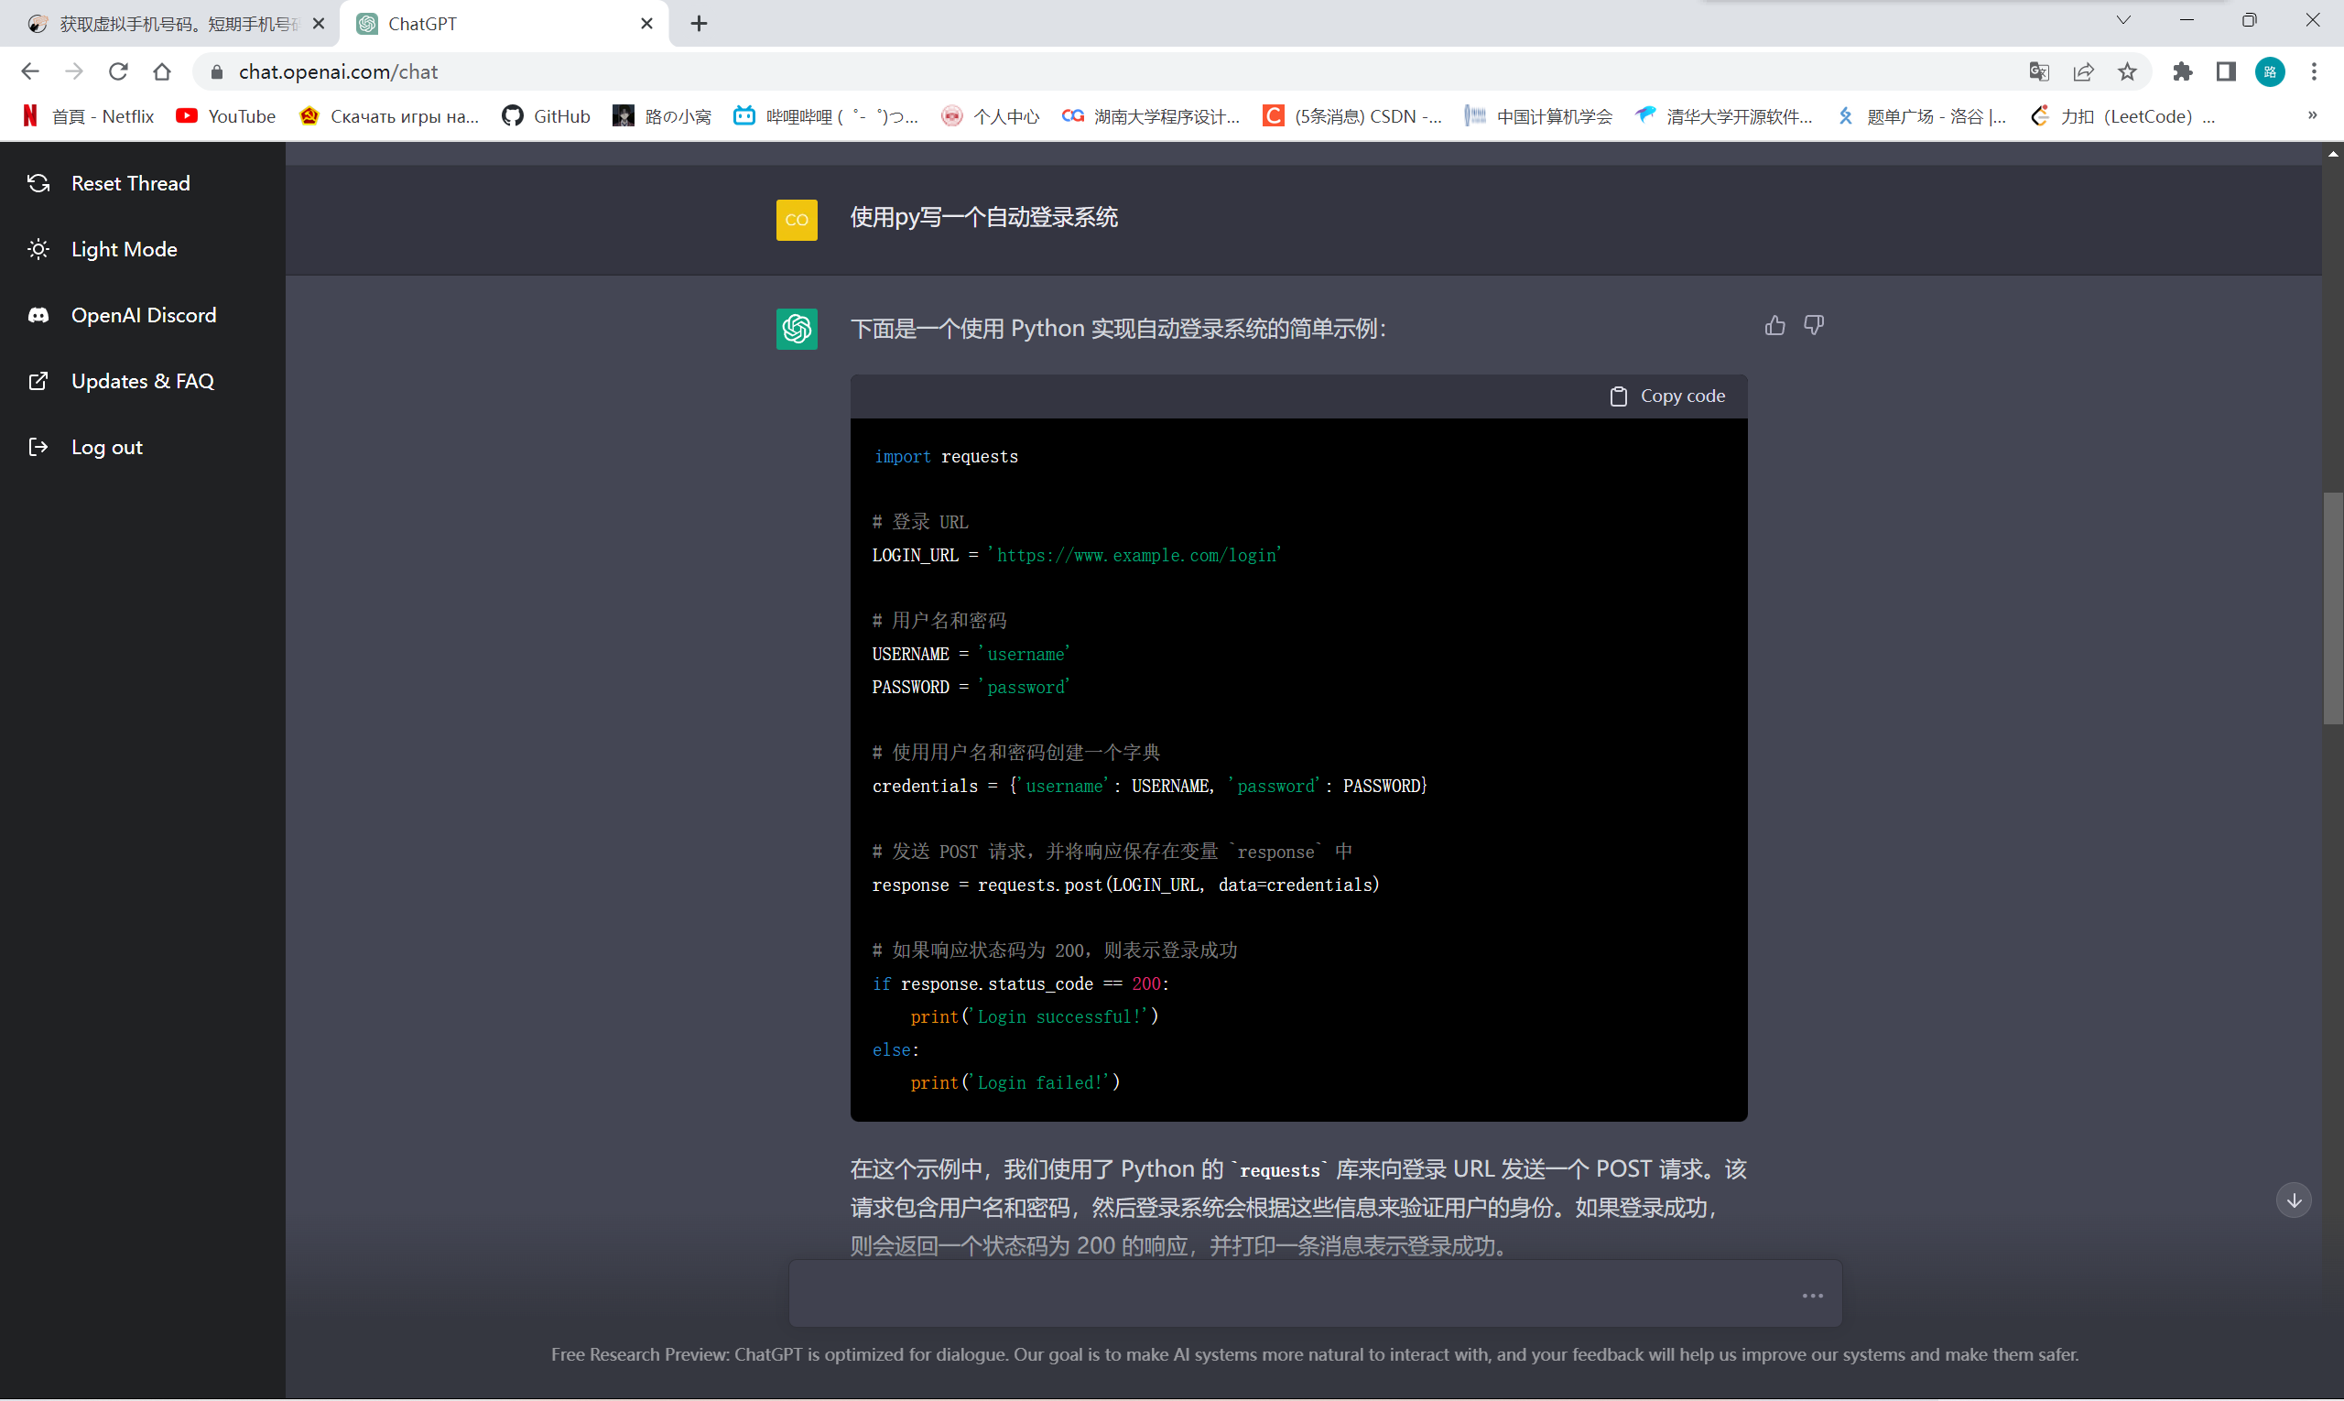The height and width of the screenshot is (1401, 2344).
Task: Bookmark this page with the star icon
Action: point(2127,71)
